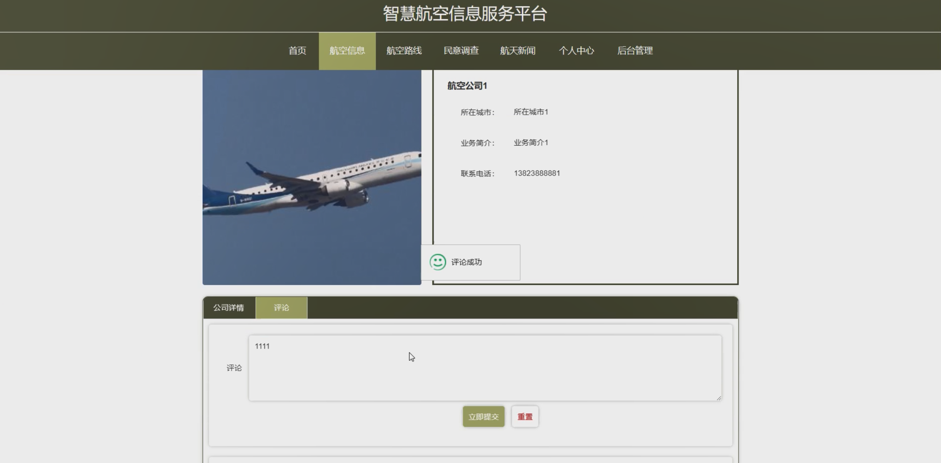Go to 航空路线 in the navigation bar
The width and height of the screenshot is (941, 463).
coord(404,51)
